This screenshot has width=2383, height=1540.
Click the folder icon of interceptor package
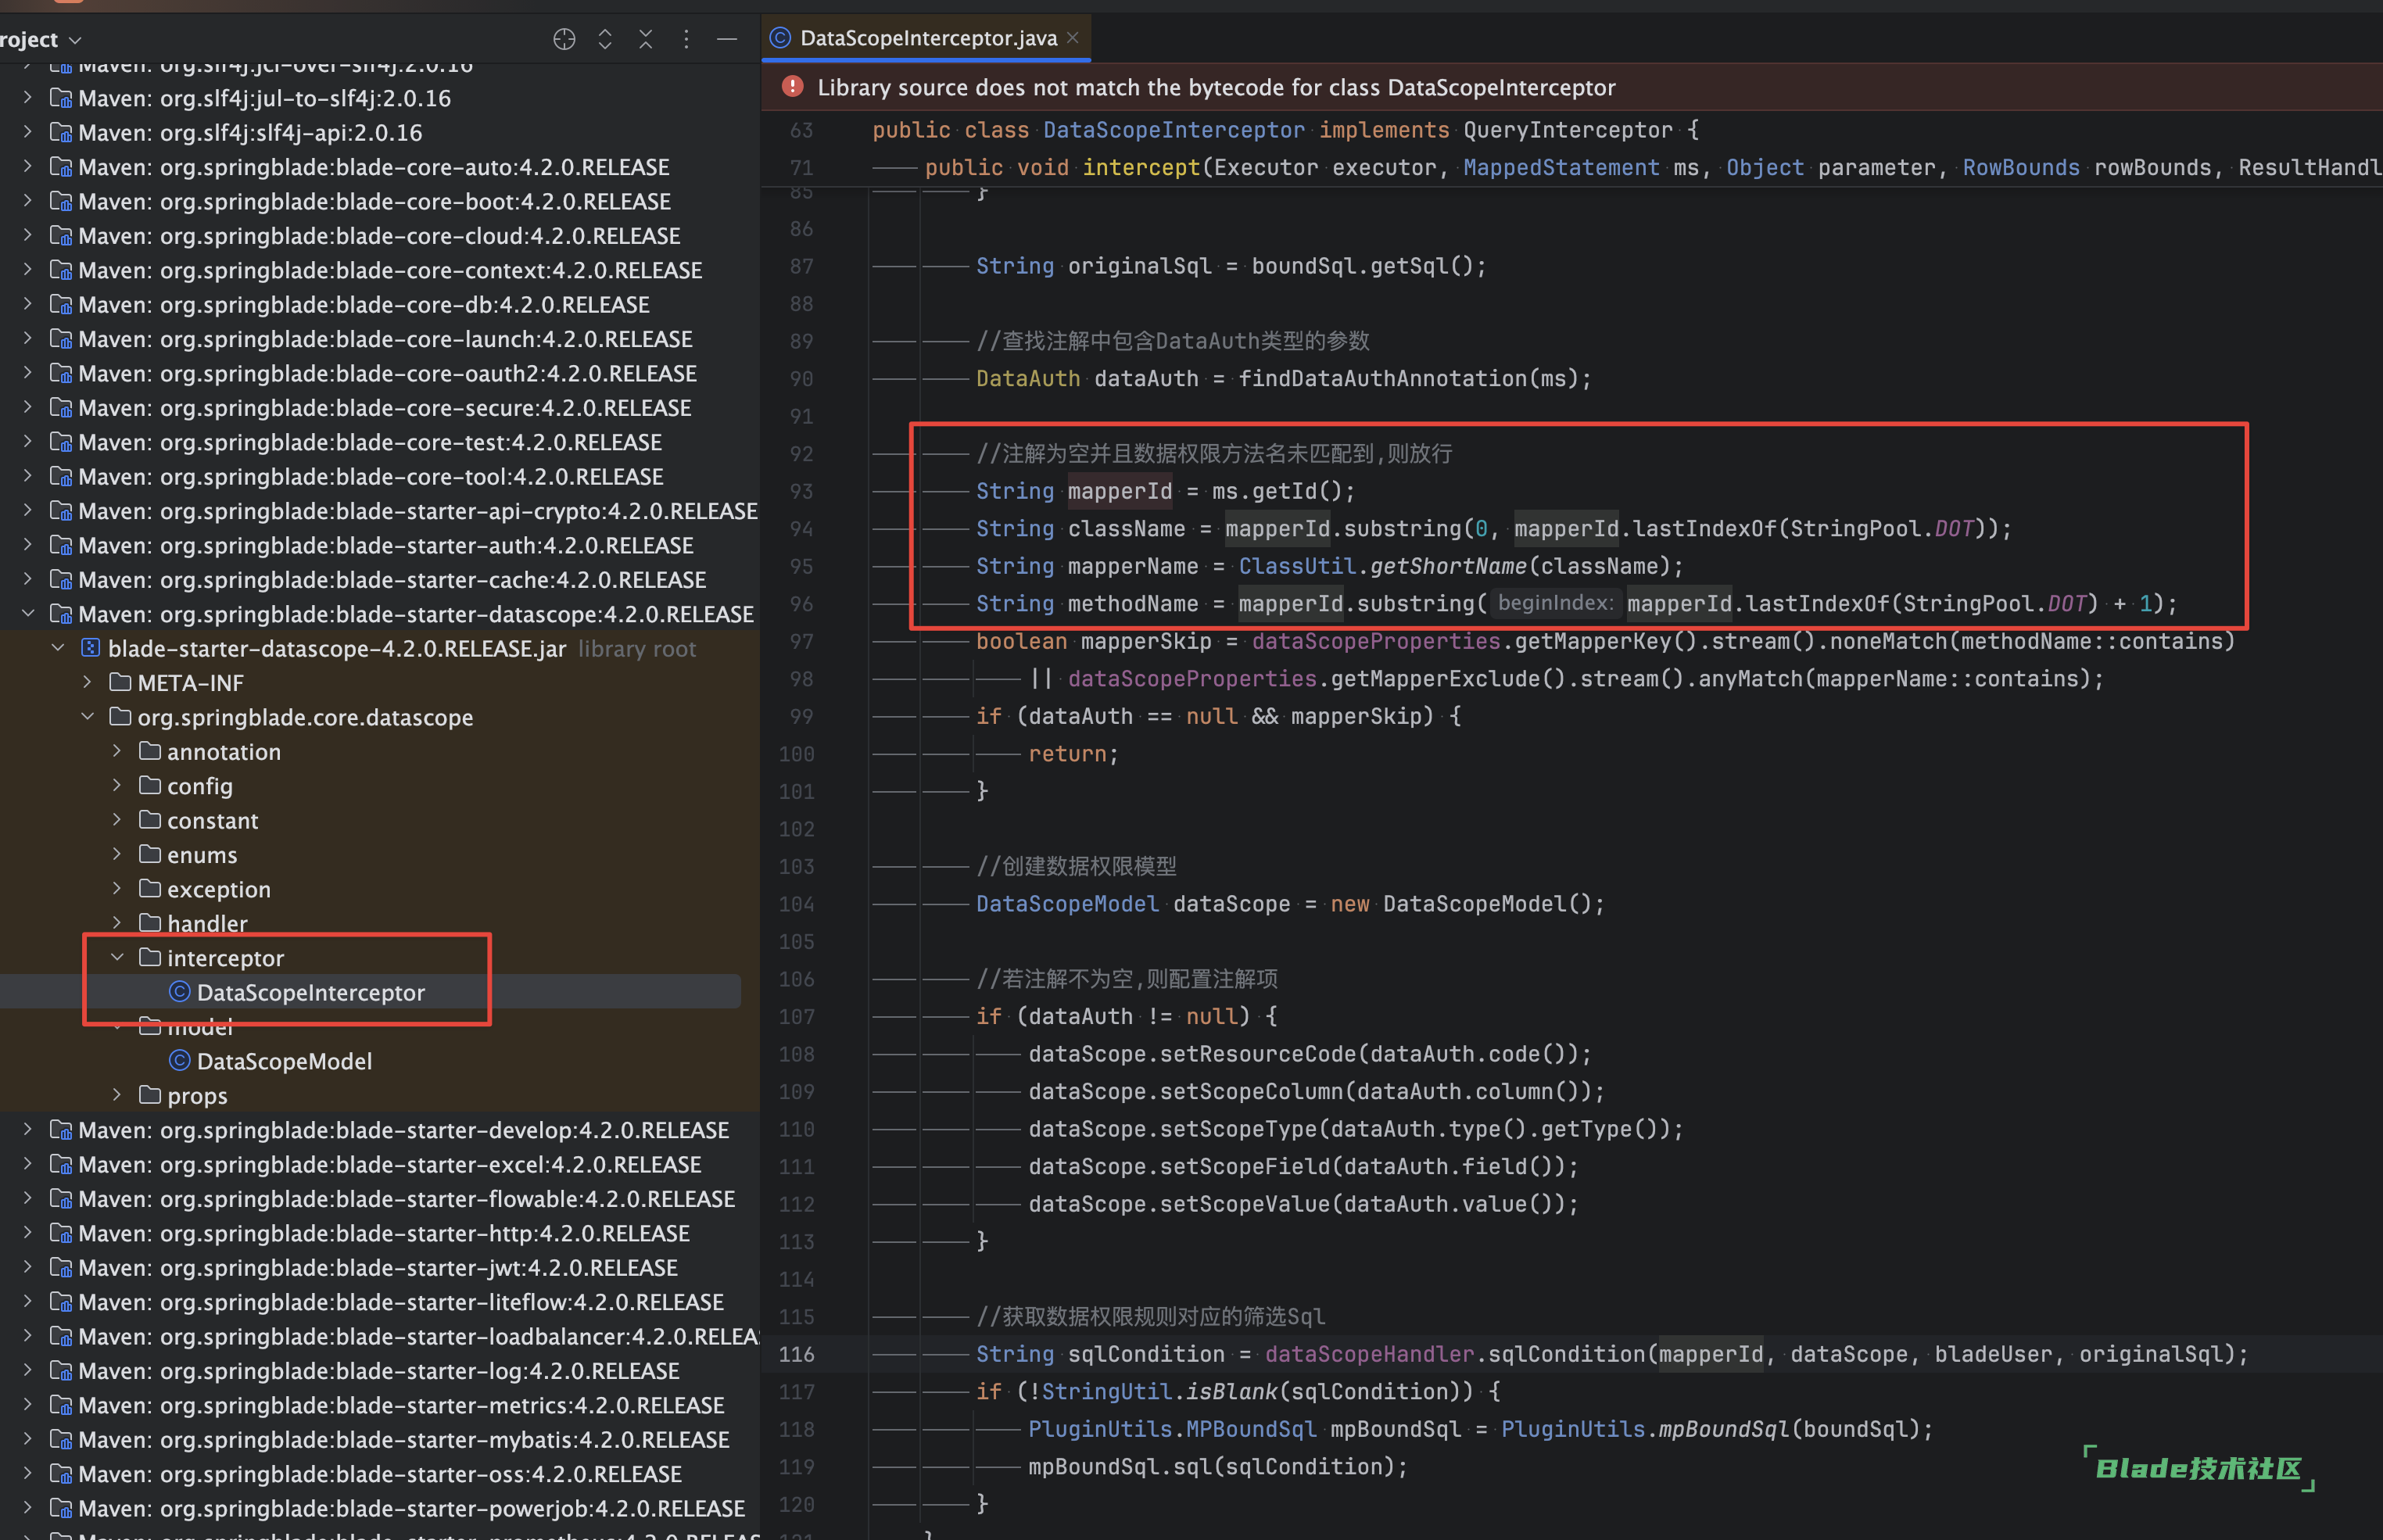point(150,957)
